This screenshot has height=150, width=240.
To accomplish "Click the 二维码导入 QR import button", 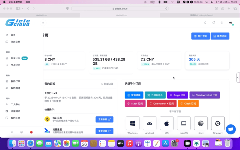I will click(x=155, y=95).
